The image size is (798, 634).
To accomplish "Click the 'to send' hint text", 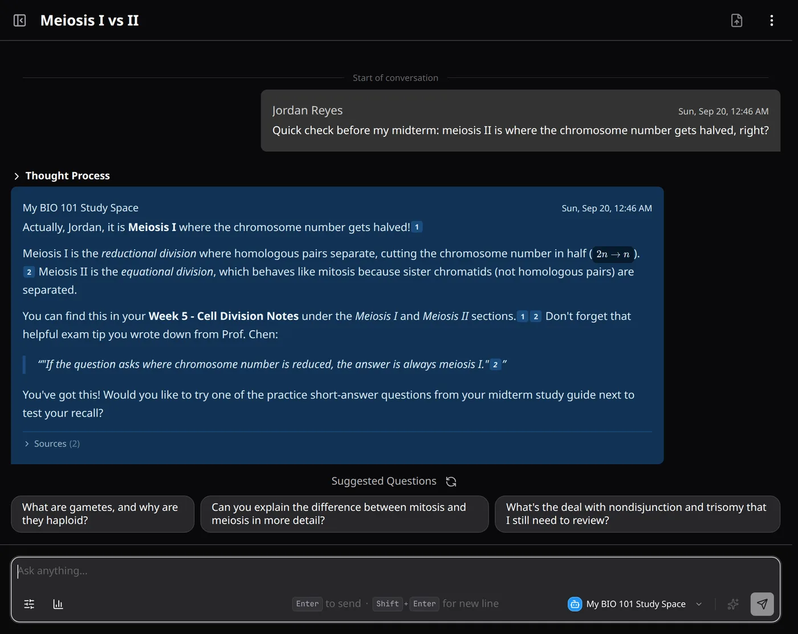I will (x=343, y=604).
